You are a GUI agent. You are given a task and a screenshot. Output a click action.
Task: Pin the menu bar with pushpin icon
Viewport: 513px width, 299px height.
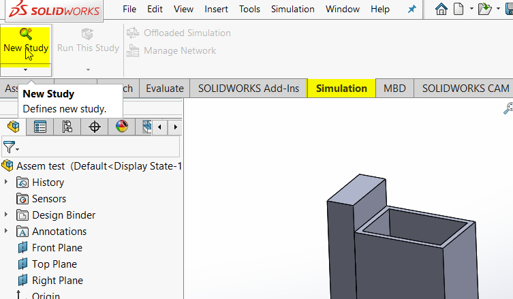(412, 9)
